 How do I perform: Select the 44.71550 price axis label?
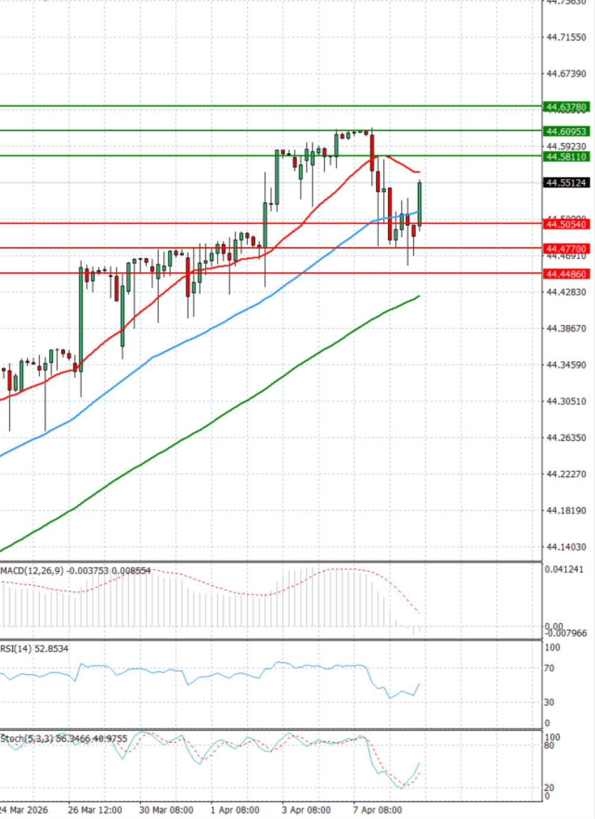[x=566, y=37]
